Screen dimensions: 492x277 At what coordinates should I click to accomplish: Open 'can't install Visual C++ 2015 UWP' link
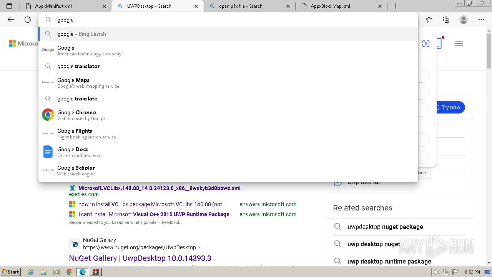tap(155, 214)
